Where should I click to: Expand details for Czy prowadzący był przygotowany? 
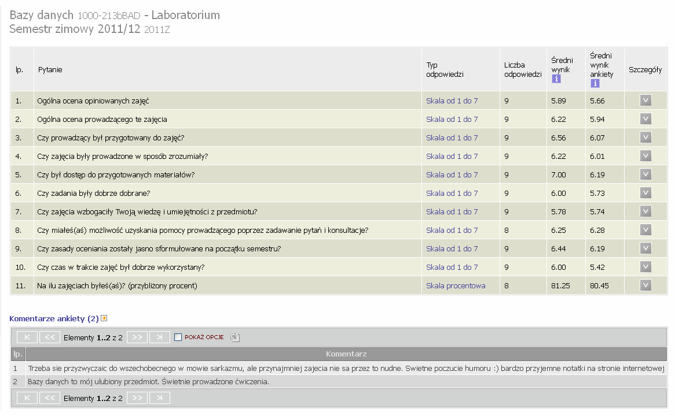[x=645, y=138]
